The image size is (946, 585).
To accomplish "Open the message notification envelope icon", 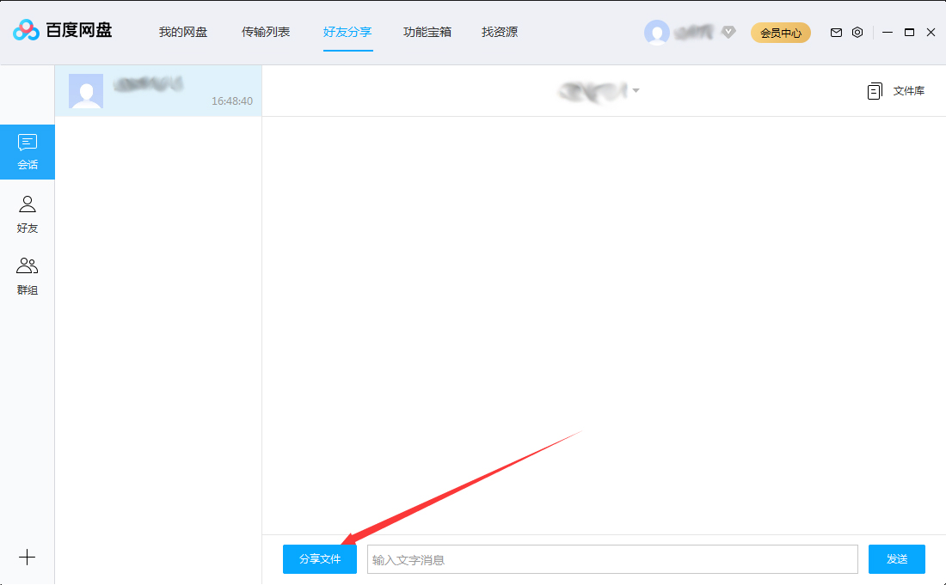I will [835, 32].
